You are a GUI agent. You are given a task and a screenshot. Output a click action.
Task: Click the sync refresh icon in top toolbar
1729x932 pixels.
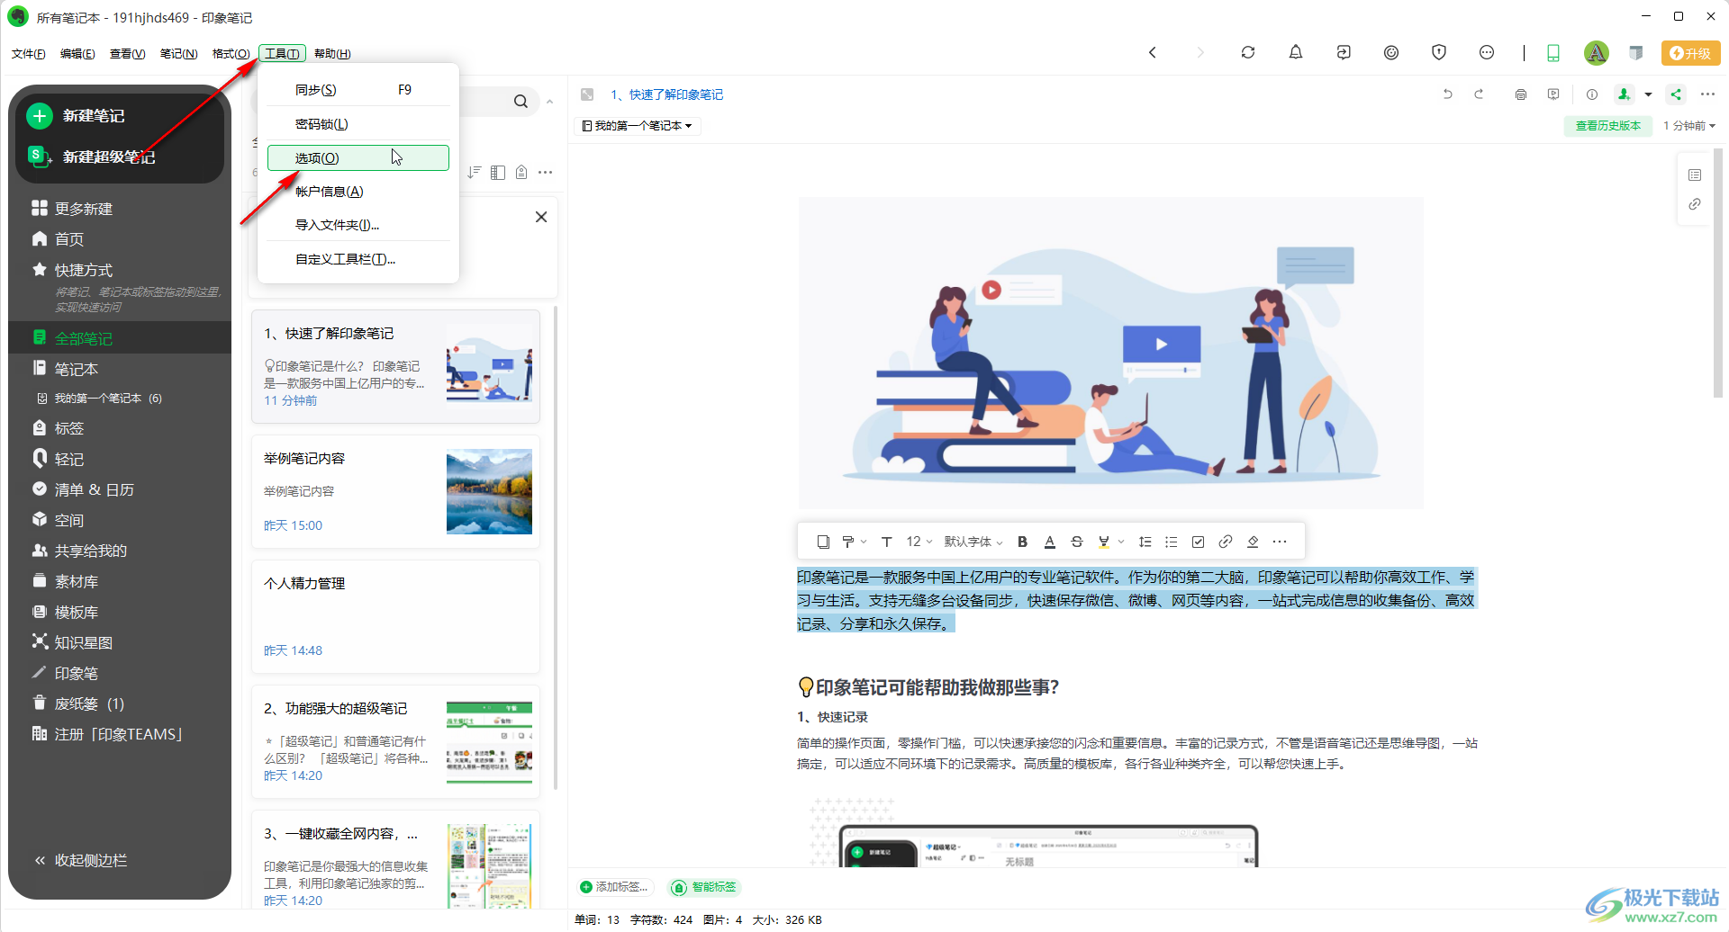coord(1247,52)
